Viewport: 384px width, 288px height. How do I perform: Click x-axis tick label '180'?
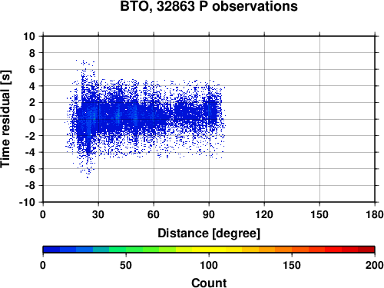click(375, 214)
